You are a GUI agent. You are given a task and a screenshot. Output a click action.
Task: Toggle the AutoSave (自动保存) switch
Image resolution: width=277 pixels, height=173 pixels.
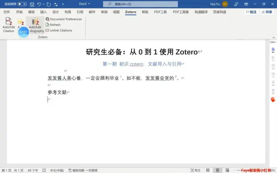[x=22, y=4]
